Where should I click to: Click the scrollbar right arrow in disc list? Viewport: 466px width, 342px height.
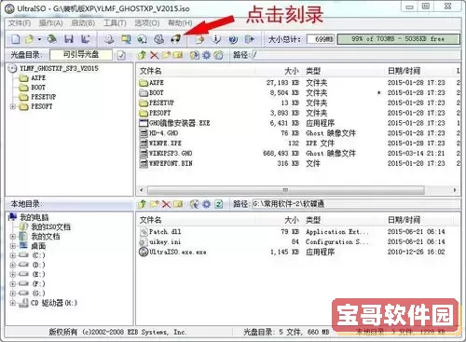(455, 190)
